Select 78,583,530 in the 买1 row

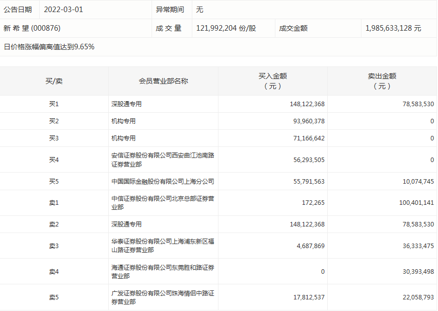click(x=418, y=104)
